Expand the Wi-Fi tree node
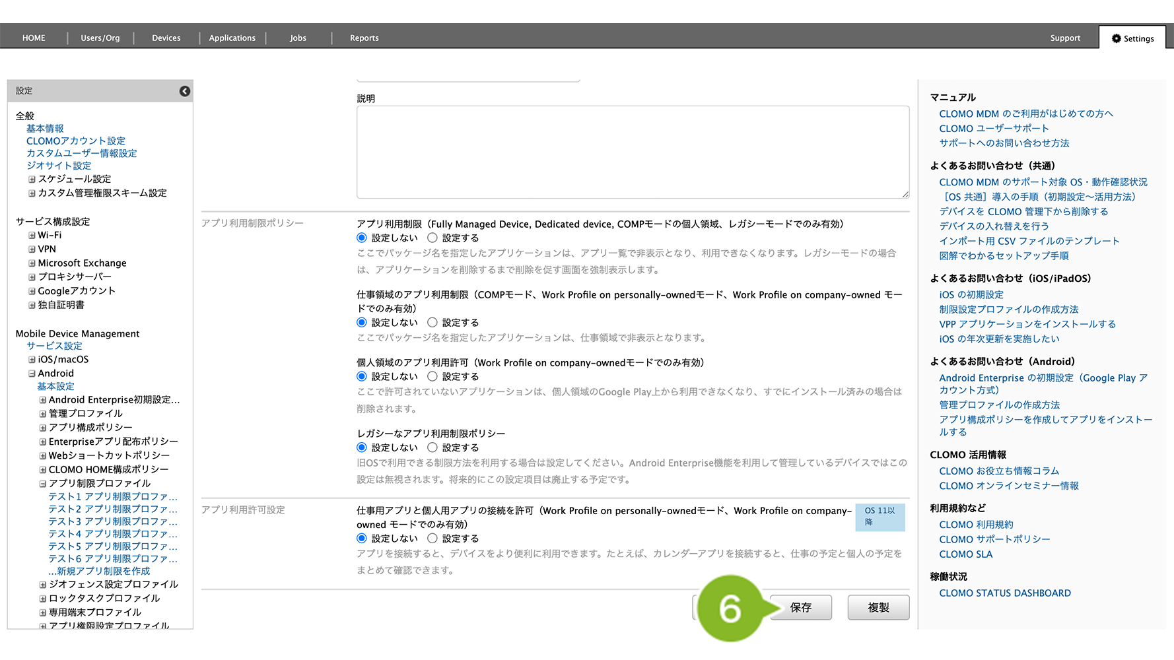 32,236
